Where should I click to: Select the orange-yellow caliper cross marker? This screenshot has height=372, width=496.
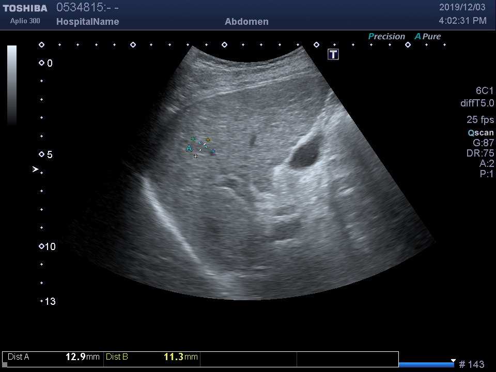point(208,139)
